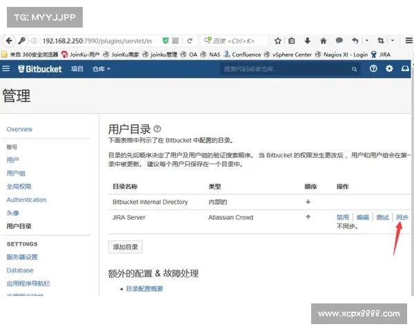The width and height of the screenshot is (414, 331).
Task: Open the OA bookmark
Action: point(189,54)
